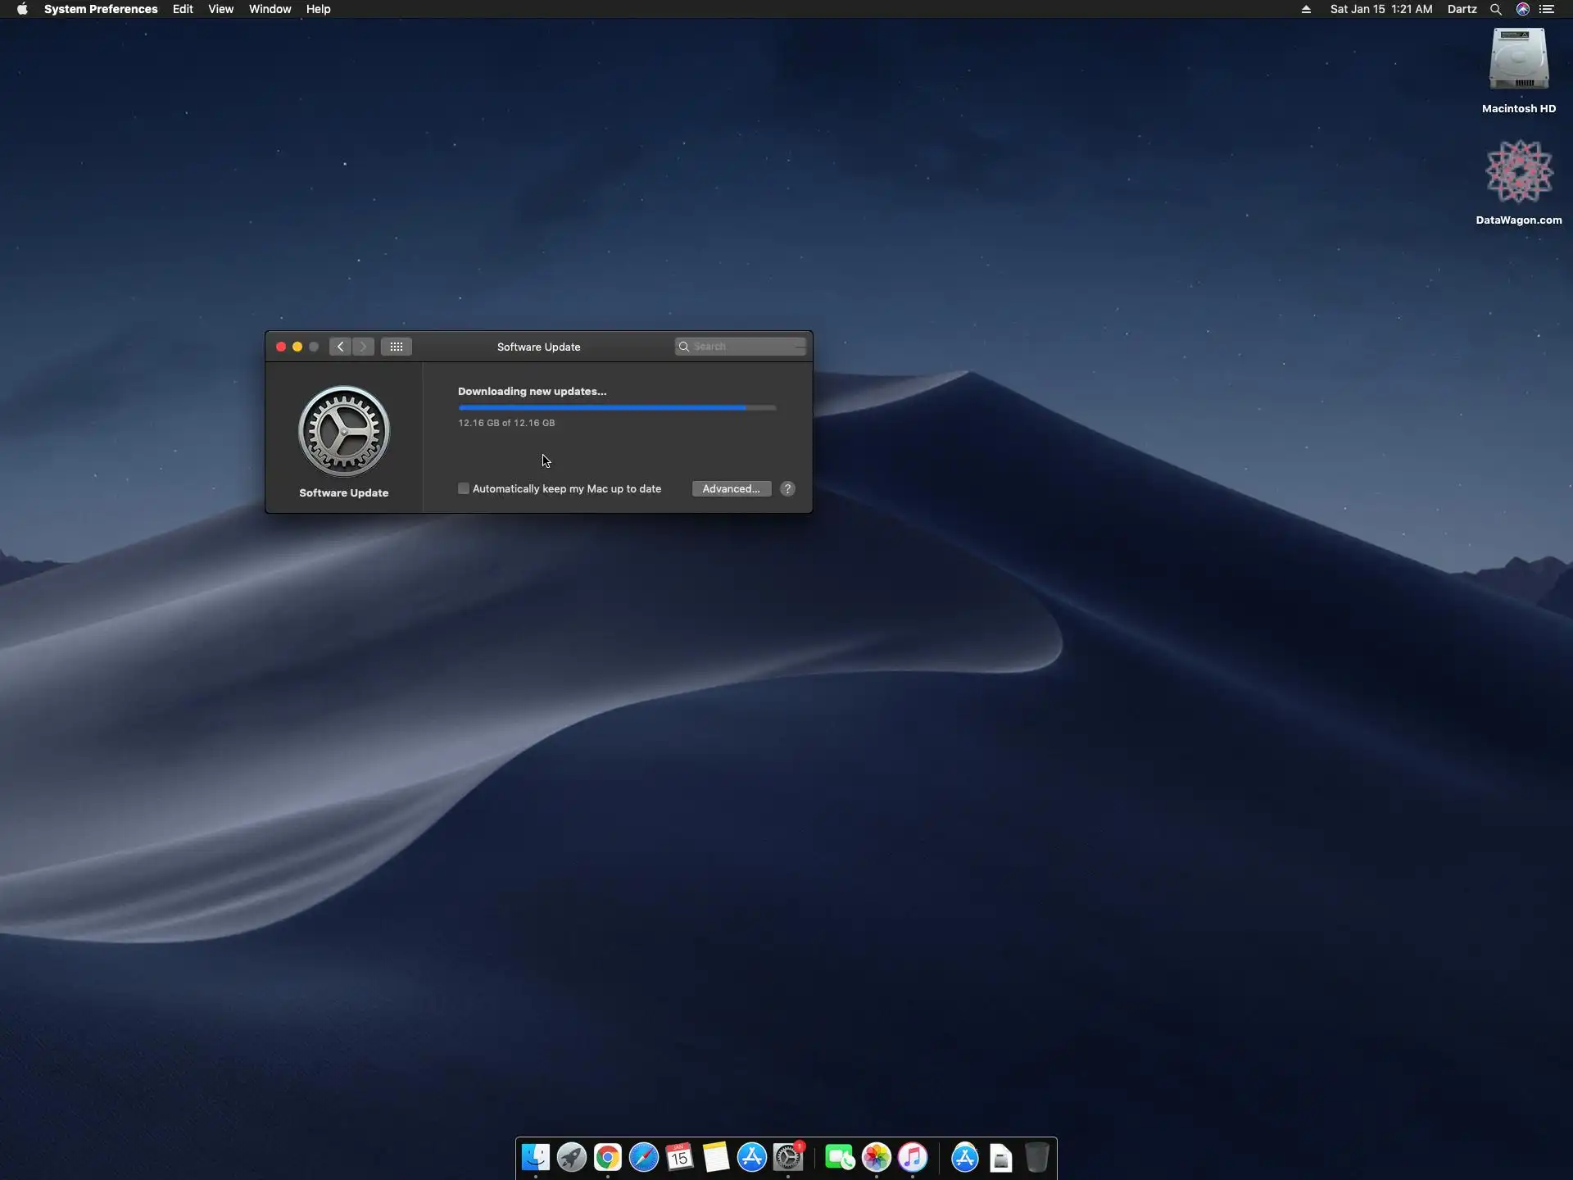Screen dimensions: 1573x1180
Task: Open iTunes from the dock
Action: [912, 1157]
